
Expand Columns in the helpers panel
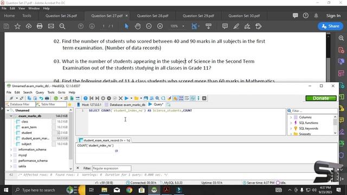click(291, 117)
